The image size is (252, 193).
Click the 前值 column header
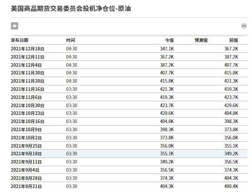tap(233, 40)
